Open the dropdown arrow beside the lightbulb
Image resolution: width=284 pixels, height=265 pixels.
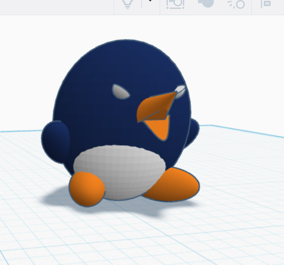(150, 1)
